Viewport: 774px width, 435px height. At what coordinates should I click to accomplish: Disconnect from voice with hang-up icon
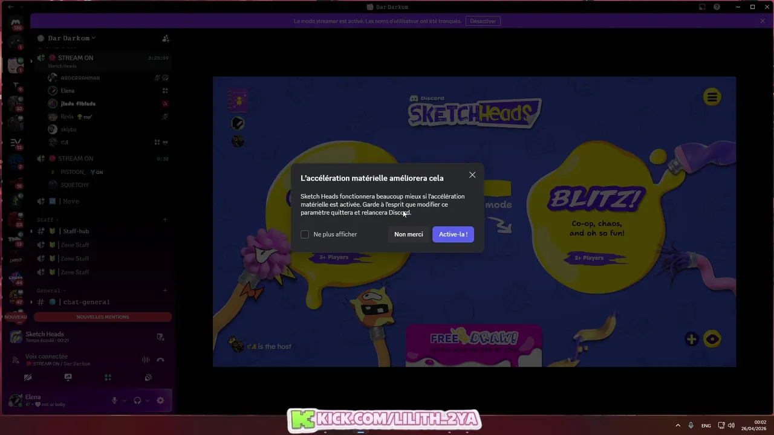pos(160,359)
